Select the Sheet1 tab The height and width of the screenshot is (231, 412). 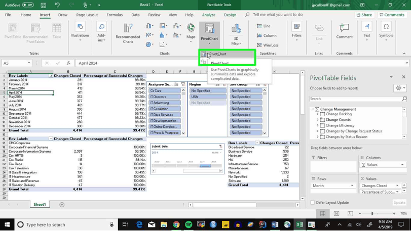pos(40,205)
